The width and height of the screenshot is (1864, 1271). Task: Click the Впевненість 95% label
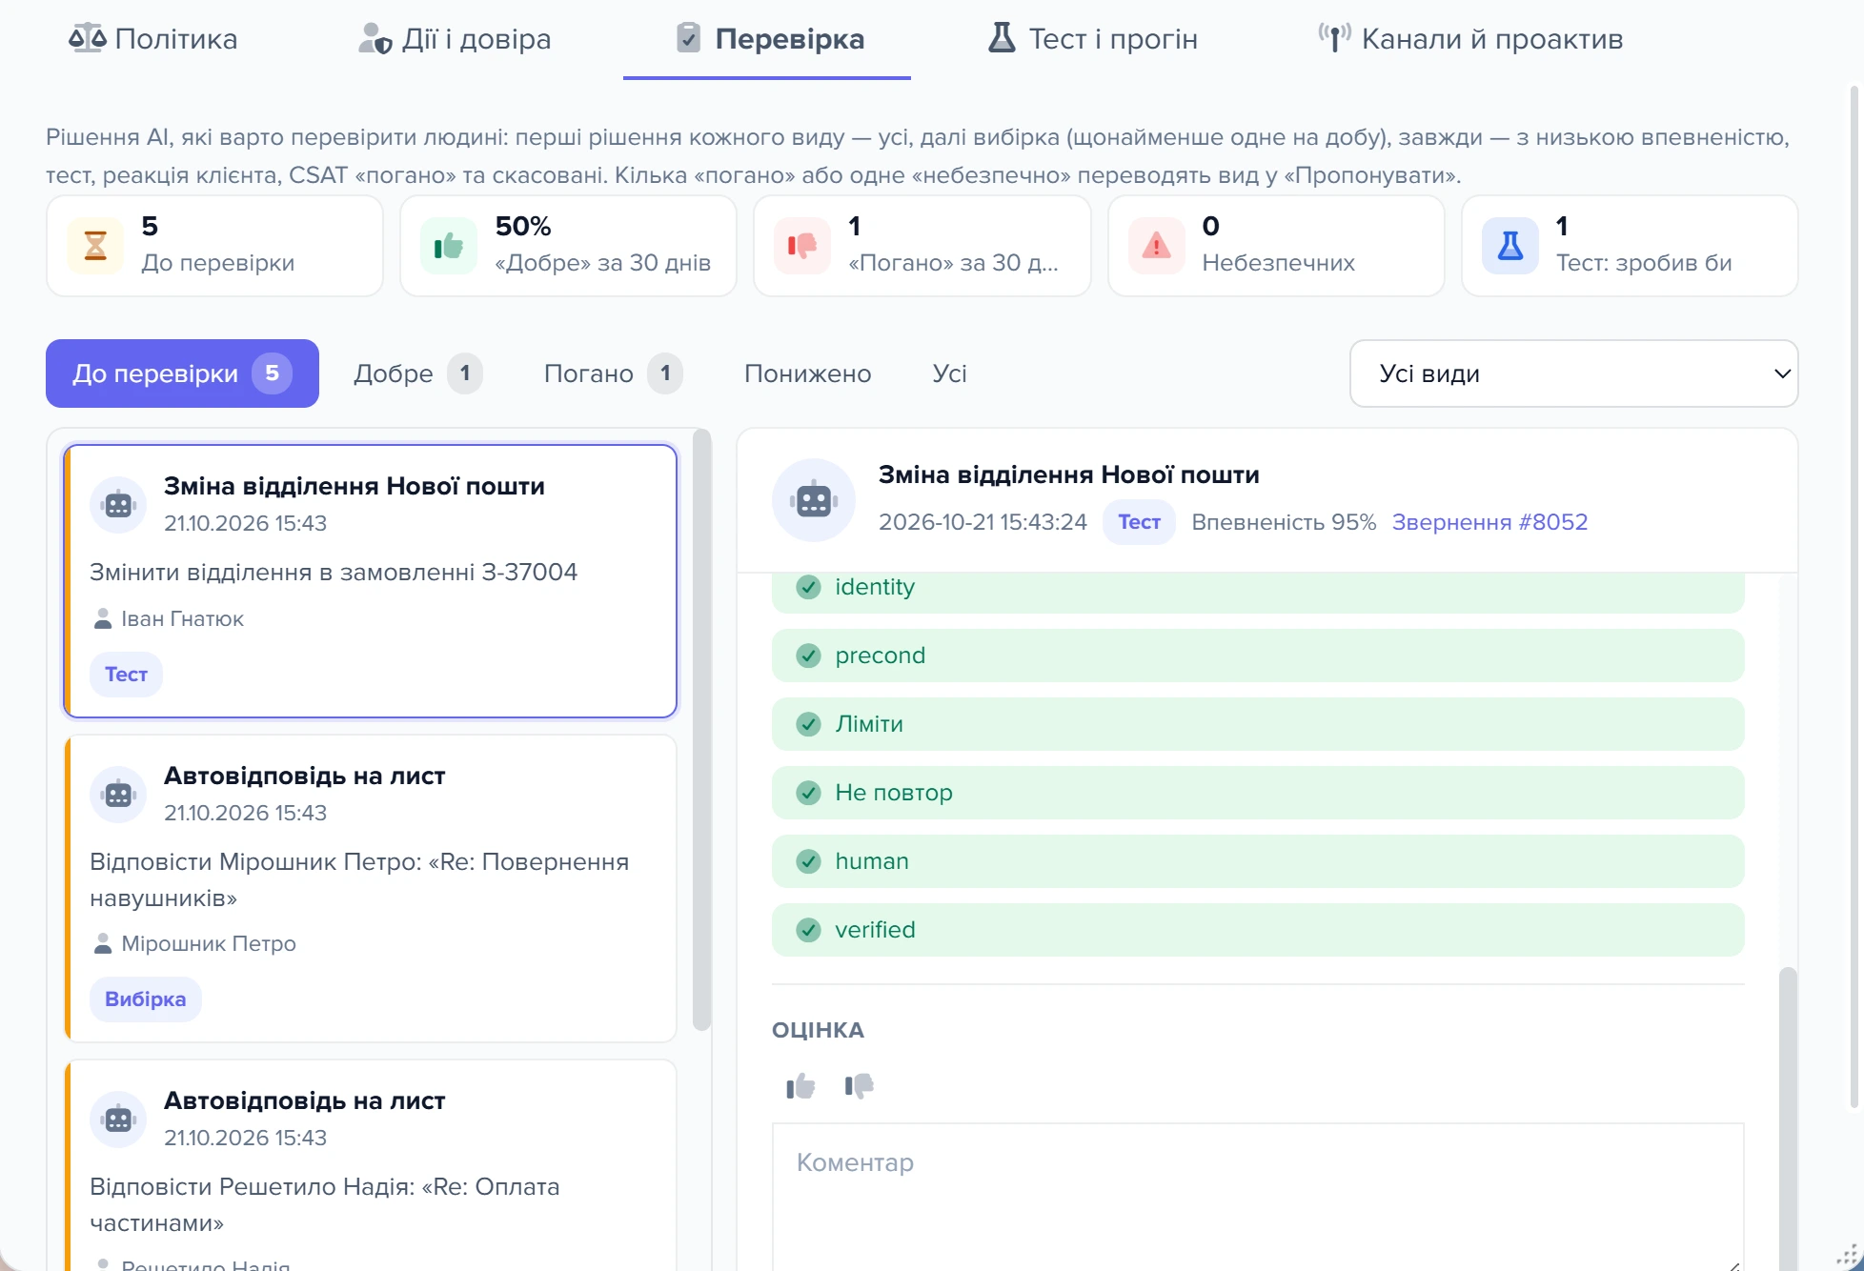1284,522
